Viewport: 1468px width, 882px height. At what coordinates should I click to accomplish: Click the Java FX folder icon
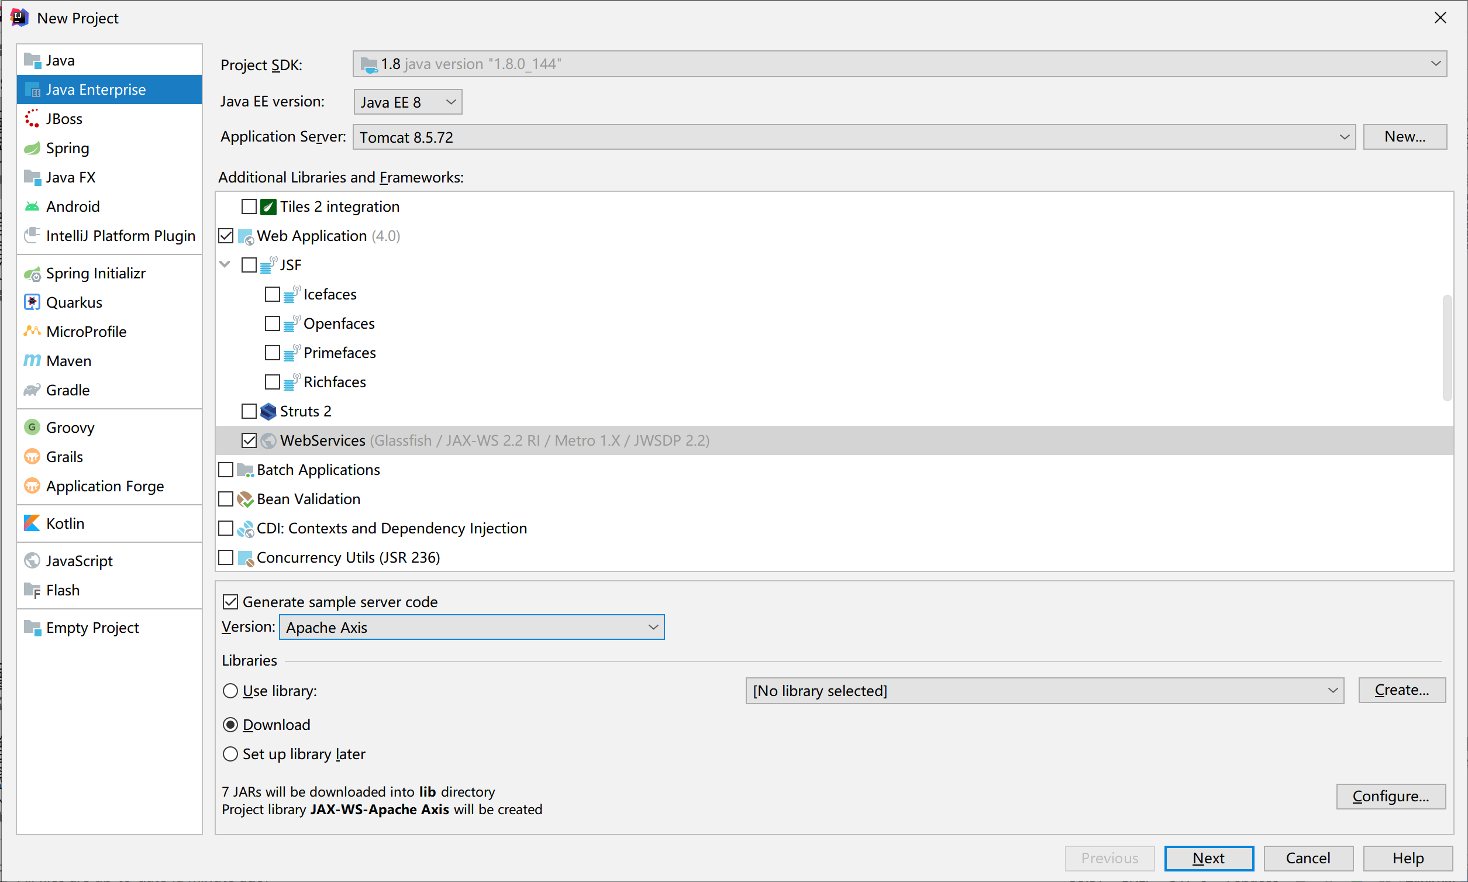(x=32, y=177)
